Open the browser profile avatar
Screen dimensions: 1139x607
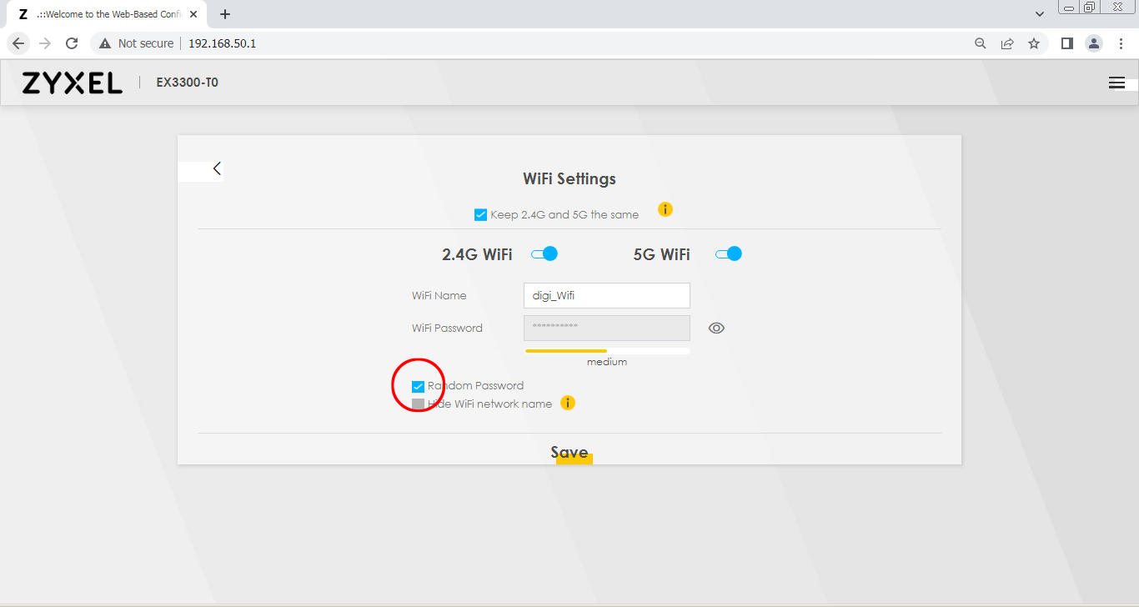click(1094, 43)
